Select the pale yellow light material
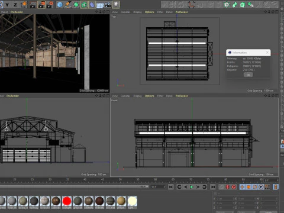The height and width of the screenshot is (213, 284). coord(132,201)
